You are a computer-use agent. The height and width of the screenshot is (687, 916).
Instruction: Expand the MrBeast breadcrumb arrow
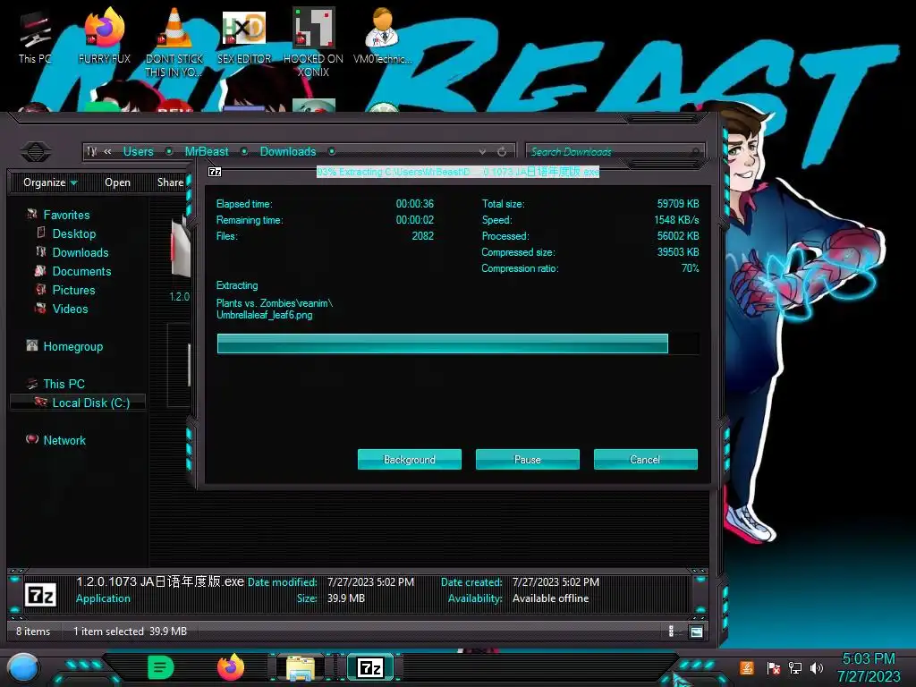(x=244, y=151)
